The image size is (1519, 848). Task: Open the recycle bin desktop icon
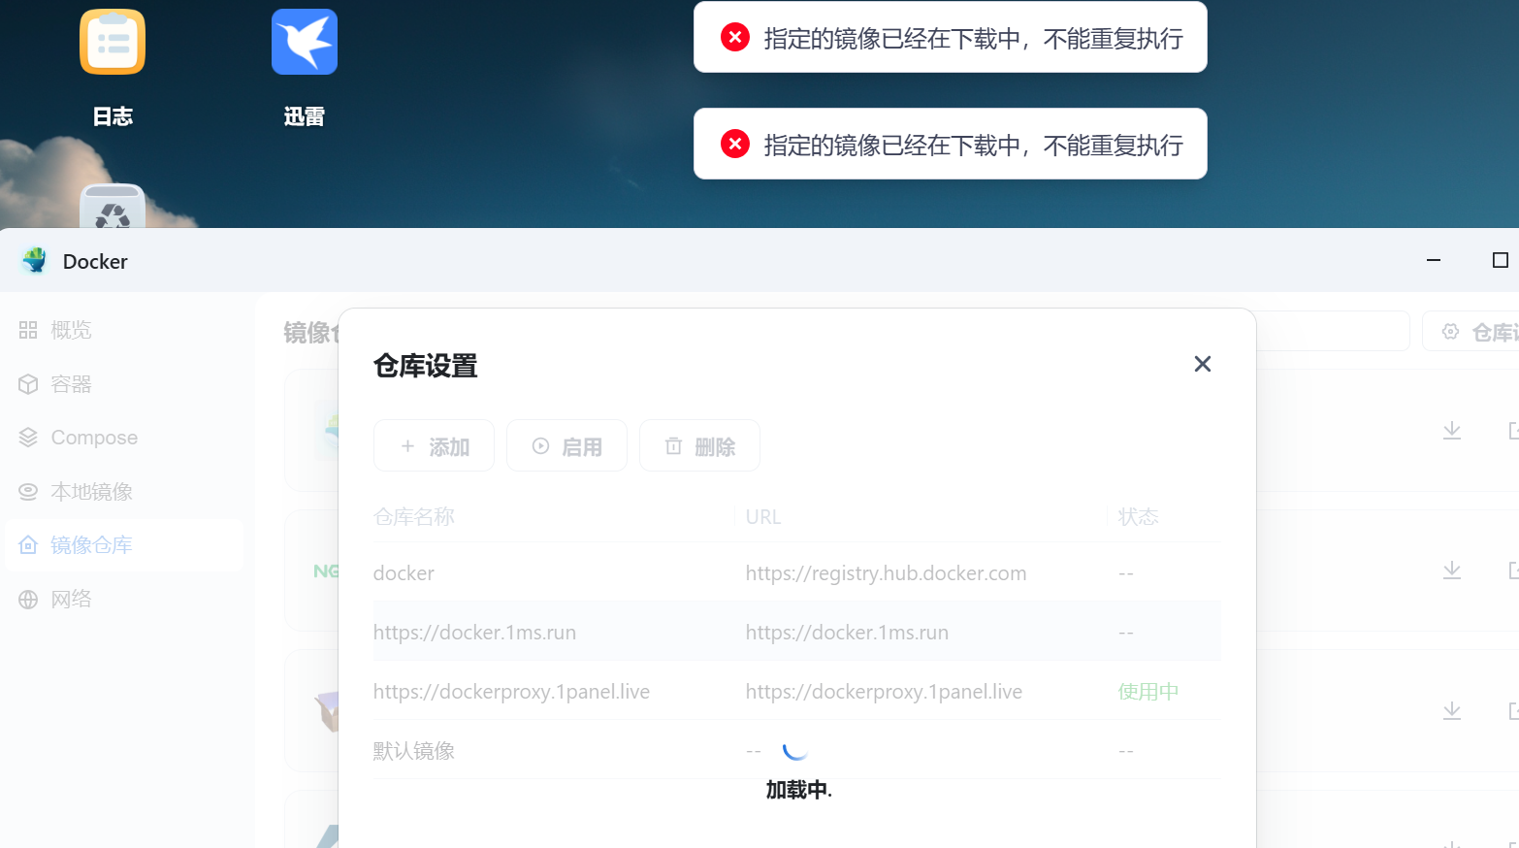click(x=113, y=207)
